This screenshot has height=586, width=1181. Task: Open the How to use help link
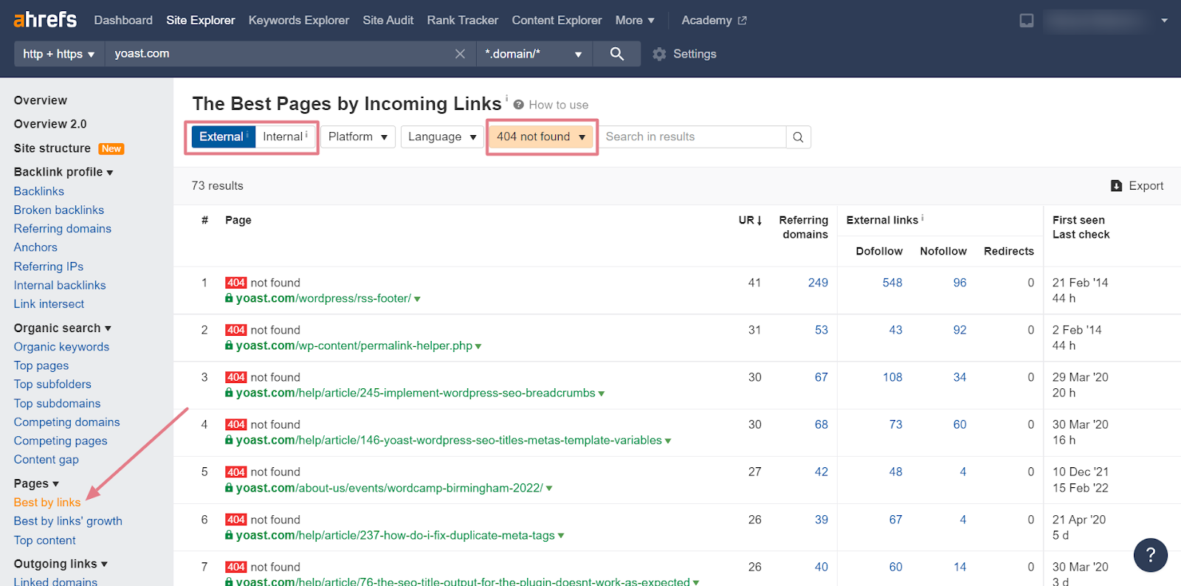[551, 105]
